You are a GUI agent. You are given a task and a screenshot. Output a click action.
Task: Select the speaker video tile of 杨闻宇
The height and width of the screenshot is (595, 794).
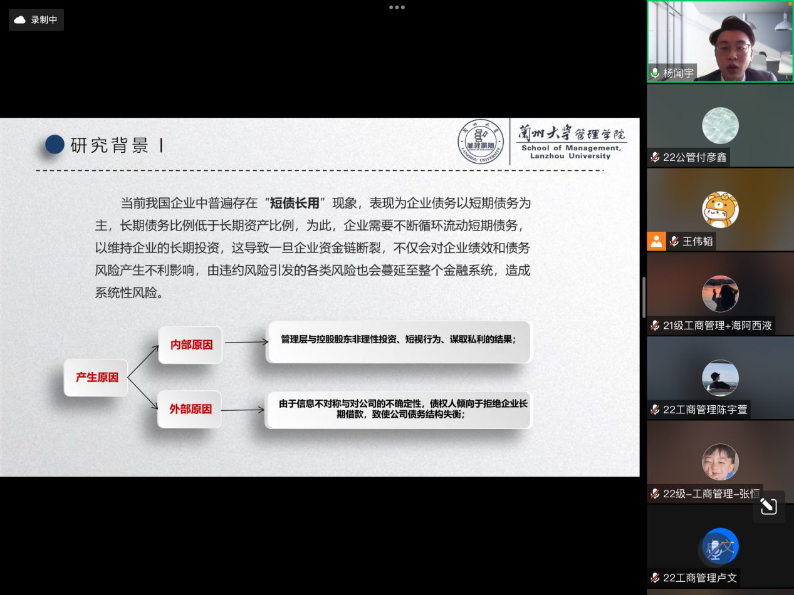point(720,38)
